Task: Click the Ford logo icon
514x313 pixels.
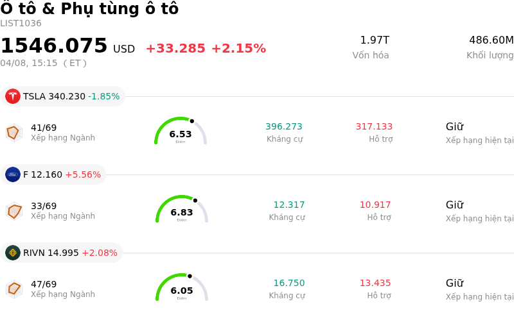Action: 13,174
